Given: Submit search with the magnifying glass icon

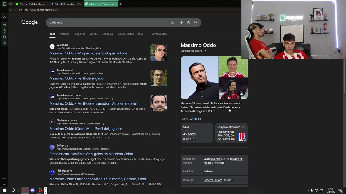Looking at the screenshot, I should point(196,23).
